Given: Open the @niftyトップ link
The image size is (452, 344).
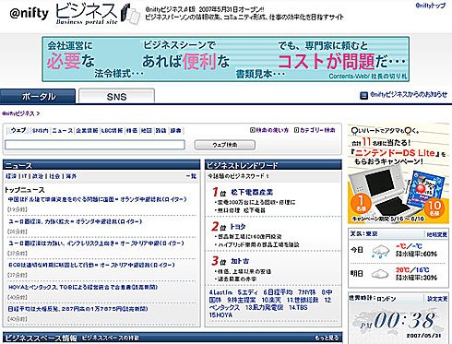Looking at the screenshot, I should [x=430, y=6].
